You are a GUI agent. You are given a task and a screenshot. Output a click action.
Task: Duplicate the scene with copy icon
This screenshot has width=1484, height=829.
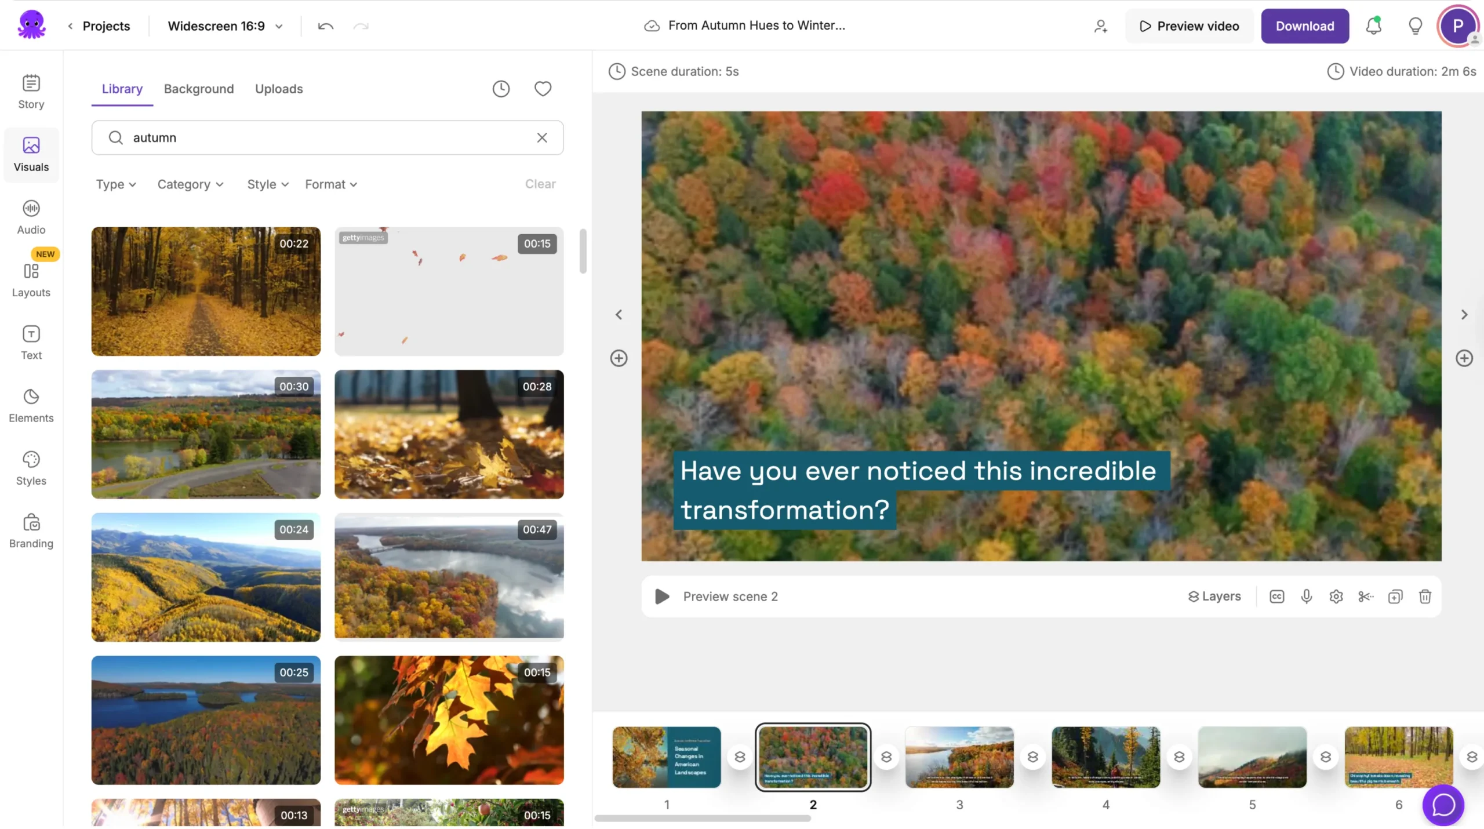(x=1395, y=597)
